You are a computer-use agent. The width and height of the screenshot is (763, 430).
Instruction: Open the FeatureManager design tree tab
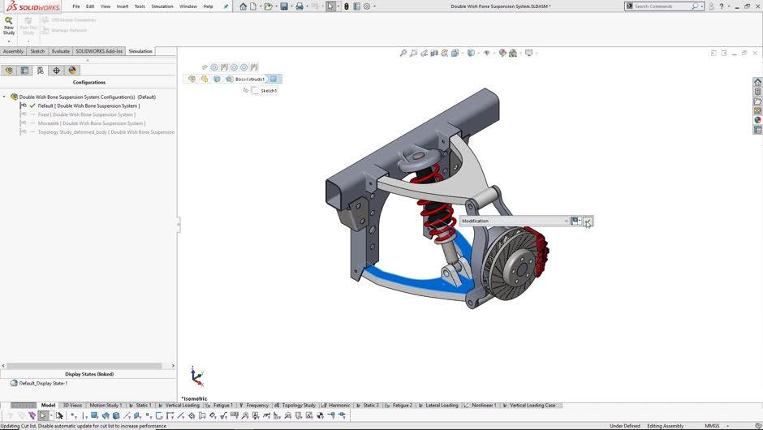(x=9, y=71)
